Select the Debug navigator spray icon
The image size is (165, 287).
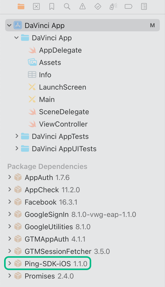coord(113,7)
